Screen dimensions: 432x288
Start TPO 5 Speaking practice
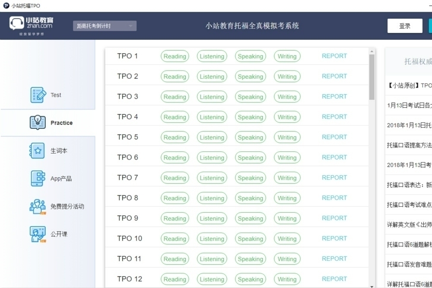pyautogui.click(x=251, y=138)
